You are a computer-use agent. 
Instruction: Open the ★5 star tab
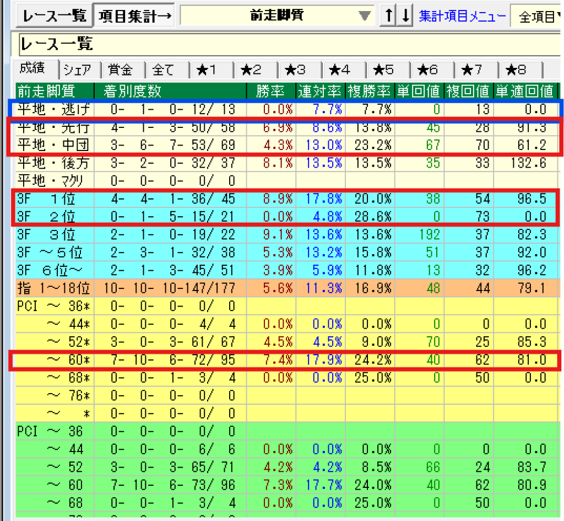point(383,69)
